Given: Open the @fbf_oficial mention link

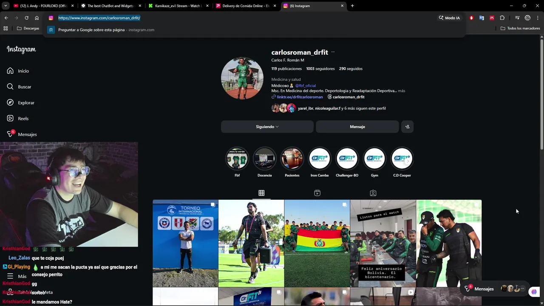Looking at the screenshot, I should click(x=306, y=85).
